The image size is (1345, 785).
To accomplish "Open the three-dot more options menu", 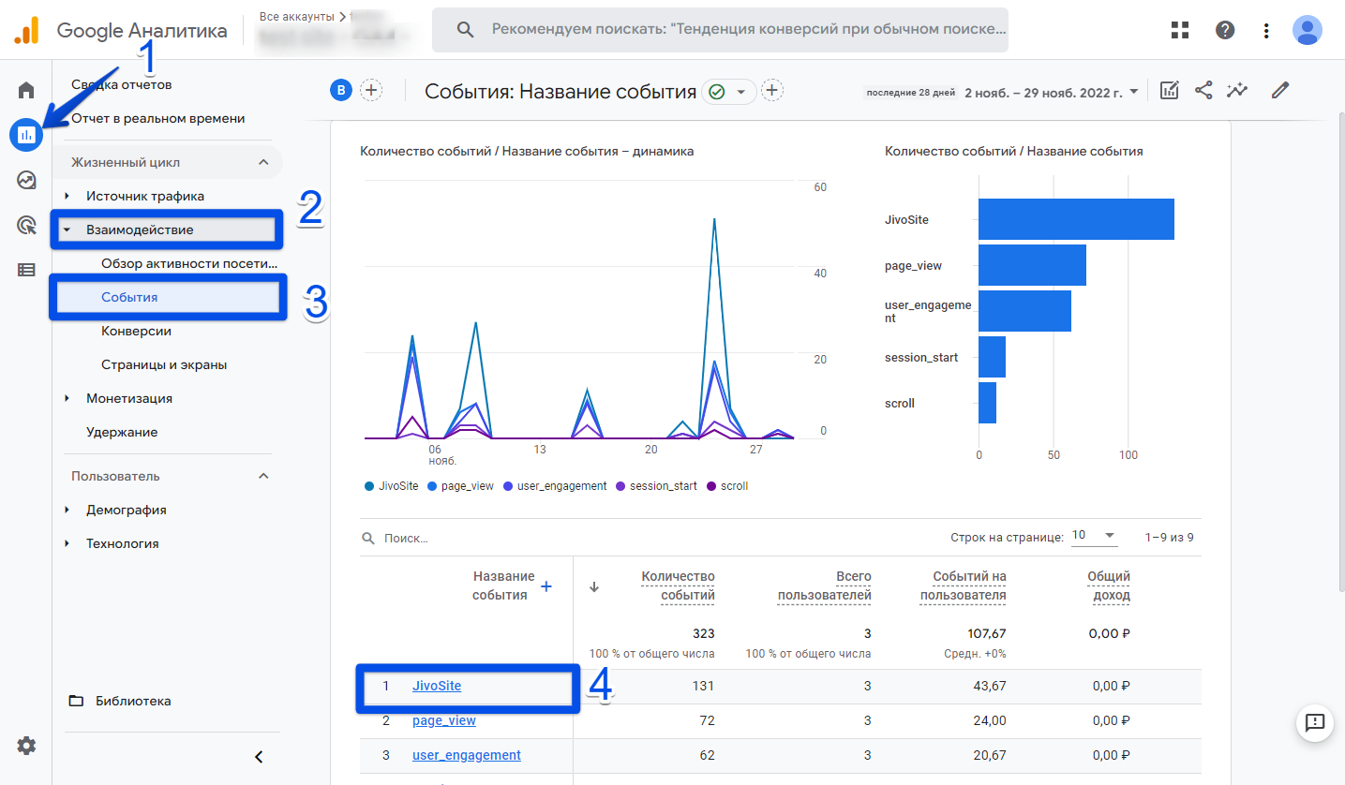I will (1266, 30).
